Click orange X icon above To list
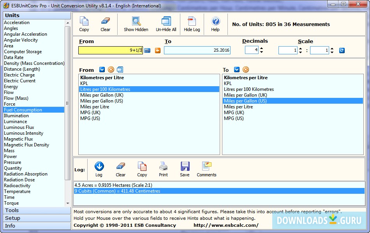This screenshot has height=233, width=370. 246,70
